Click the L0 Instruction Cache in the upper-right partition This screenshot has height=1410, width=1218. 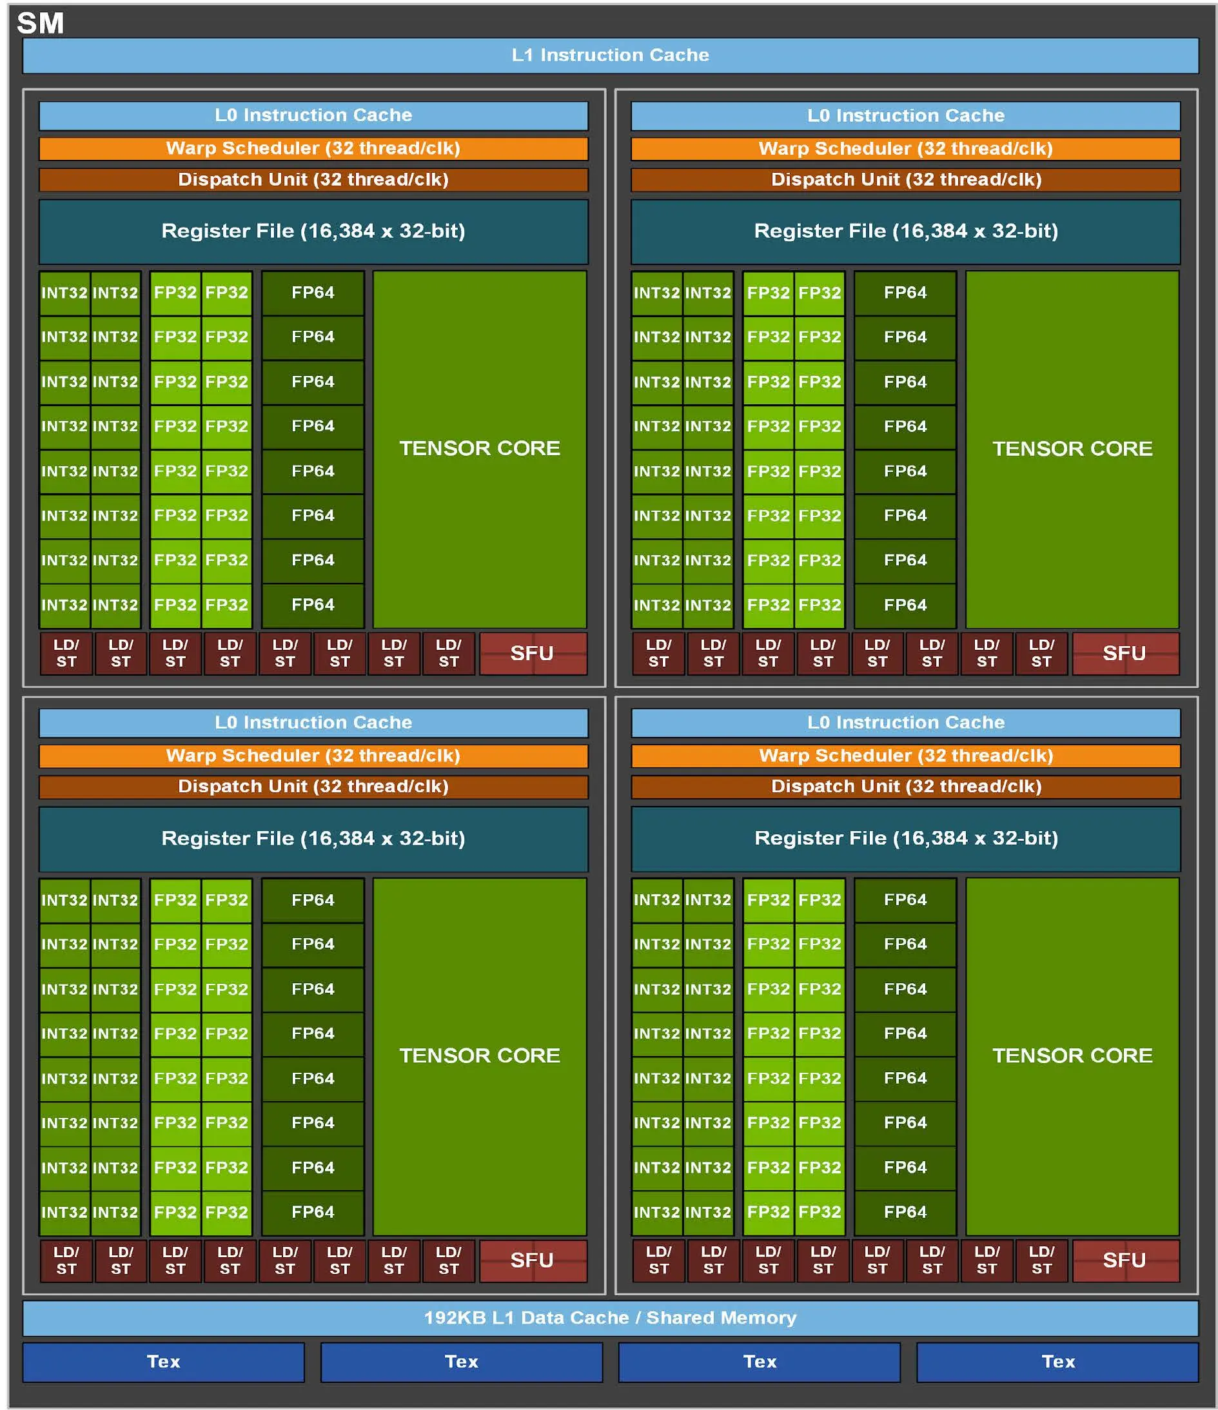click(x=906, y=115)
